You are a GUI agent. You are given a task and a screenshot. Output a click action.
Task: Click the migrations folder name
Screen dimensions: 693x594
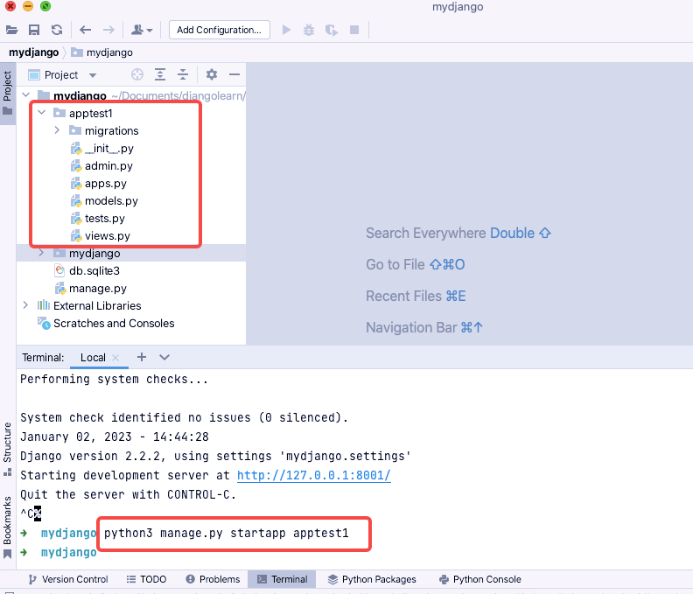point(112,131)
